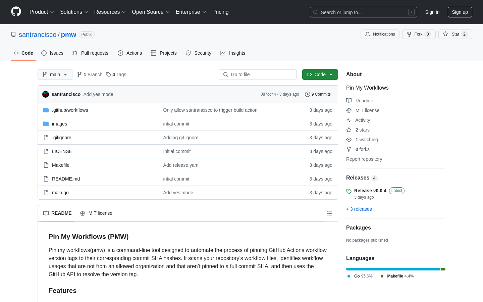The image size is (483, 302).
Task: Open the Release v0.0.4 link
Action: point(370,191)
